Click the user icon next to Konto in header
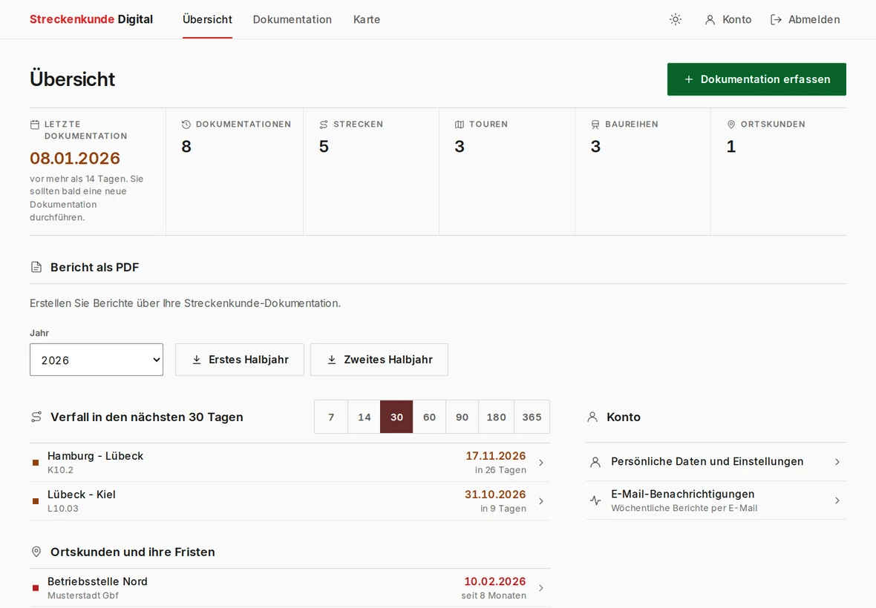Viewport: 876px width, 608px height. 710,20
